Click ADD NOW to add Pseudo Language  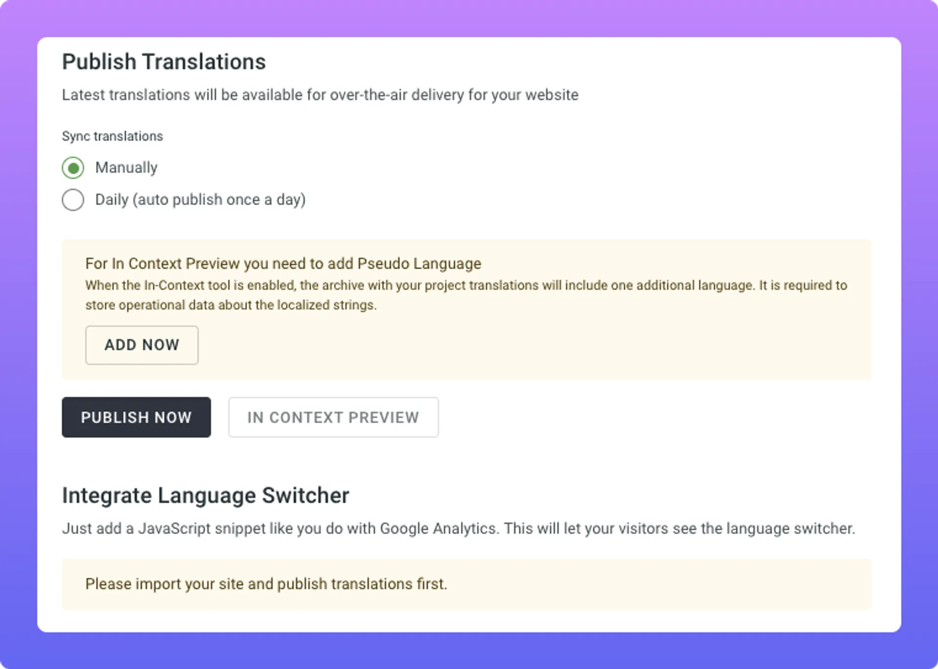(x=141, y=345)
